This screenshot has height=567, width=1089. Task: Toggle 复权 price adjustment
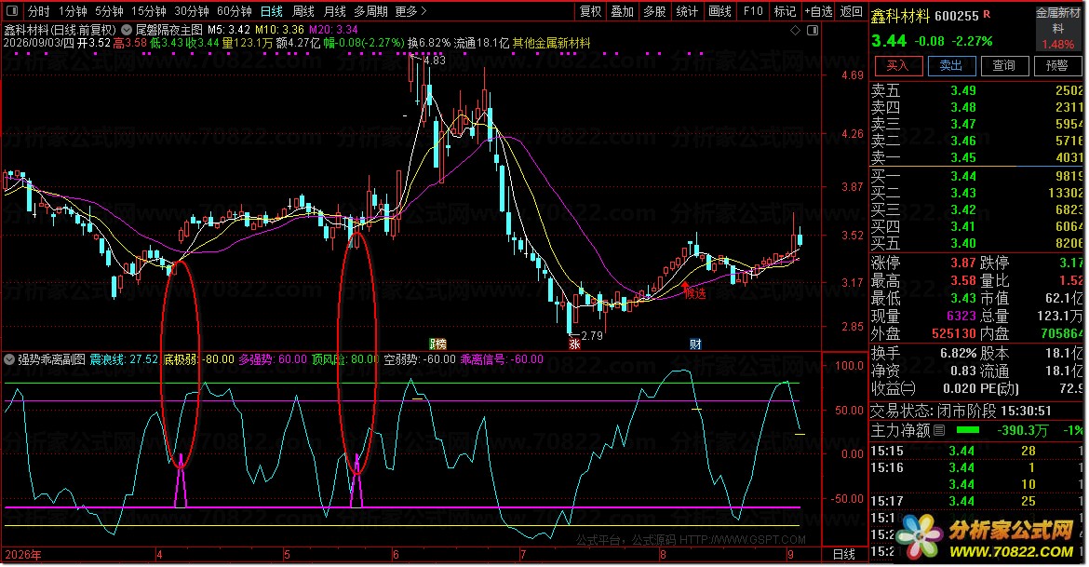(590, 11)
